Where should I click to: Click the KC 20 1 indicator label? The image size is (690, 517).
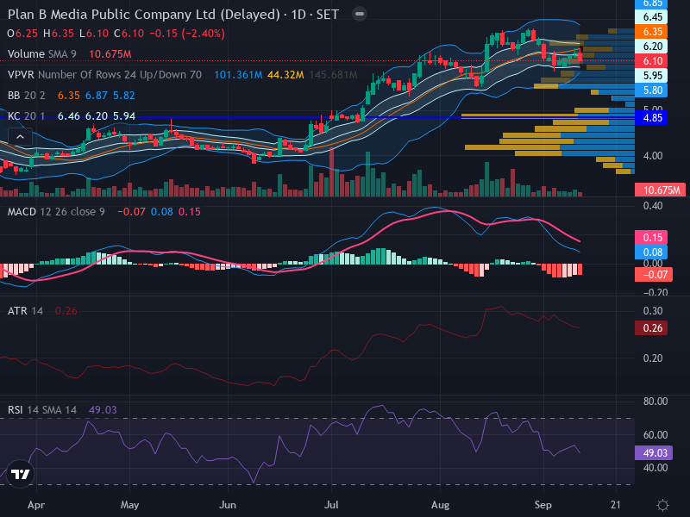tap(27, 116)
